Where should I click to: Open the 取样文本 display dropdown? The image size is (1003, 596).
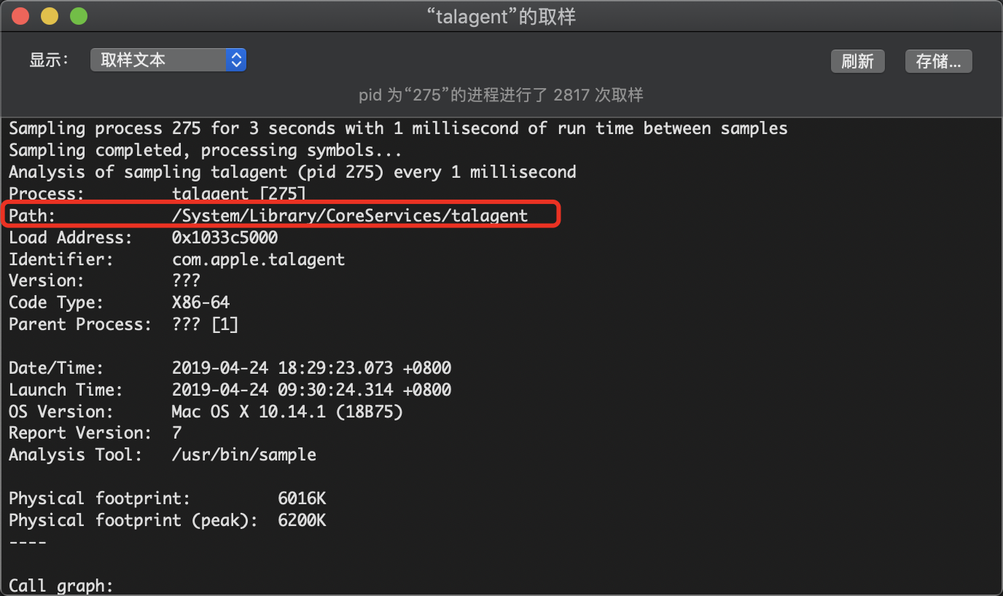click(168, 60)
